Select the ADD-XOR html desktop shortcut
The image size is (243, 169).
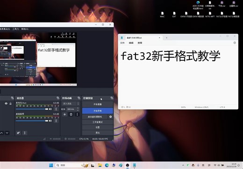[x=198, y=5]
